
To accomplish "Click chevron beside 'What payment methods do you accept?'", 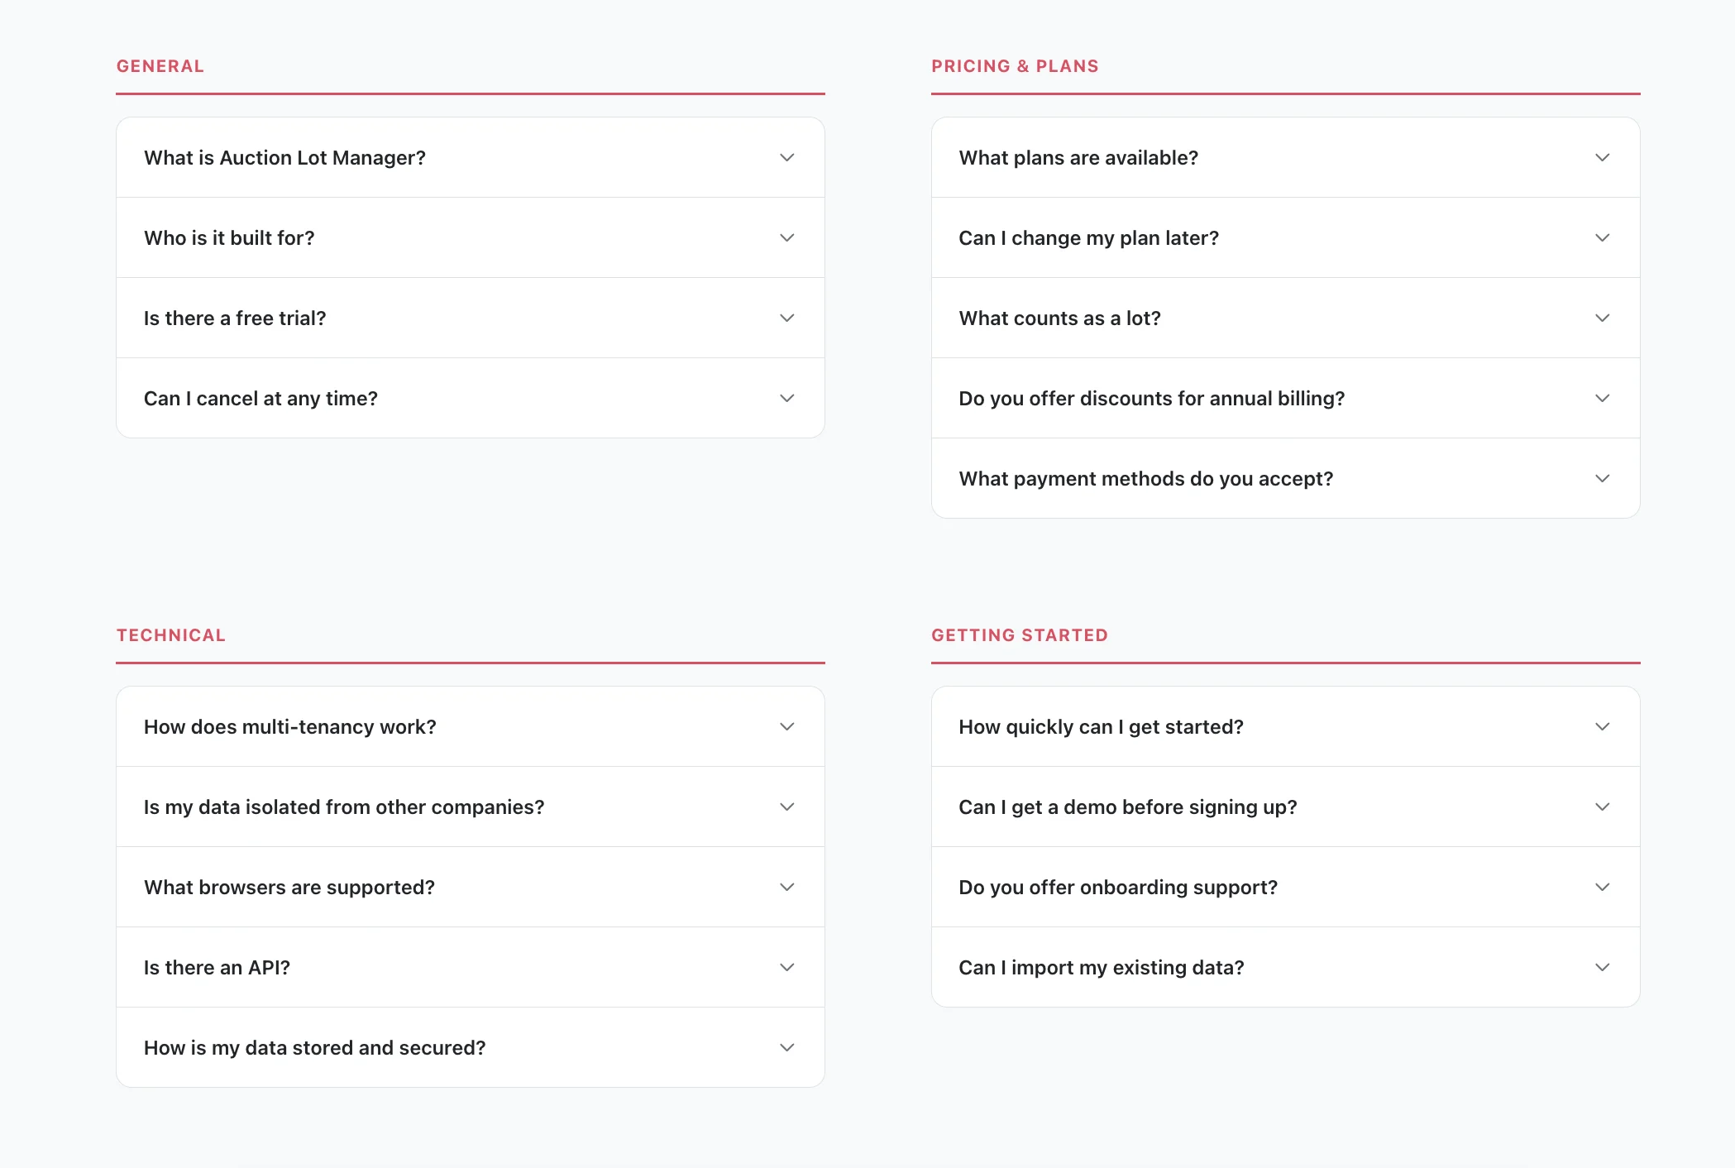I will point(1602,478).
